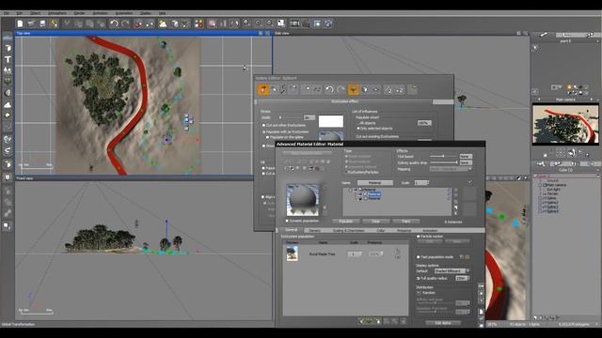Click the four colored dots icon in the main toolbar
602x338 pixels.
coord(198,23)
